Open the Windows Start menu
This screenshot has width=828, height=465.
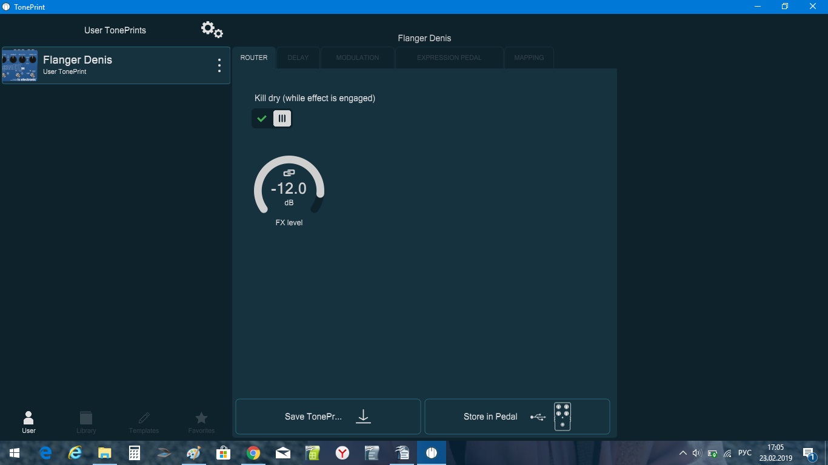pyautogui.click(x=15, y=453)
